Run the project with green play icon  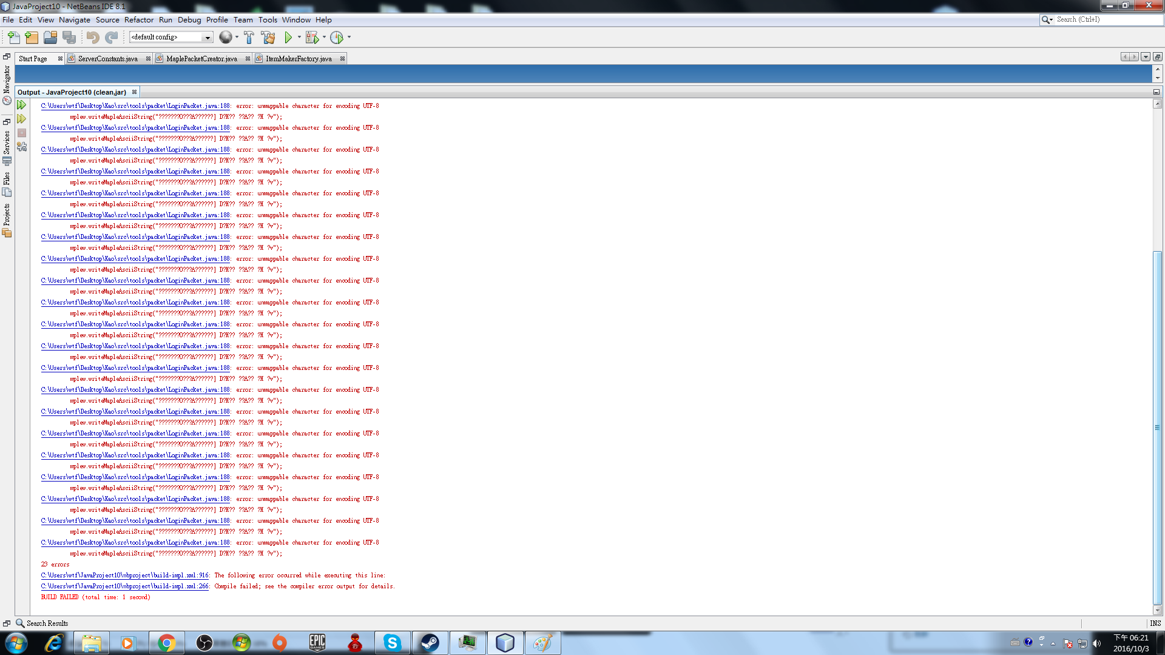[288, 38]
